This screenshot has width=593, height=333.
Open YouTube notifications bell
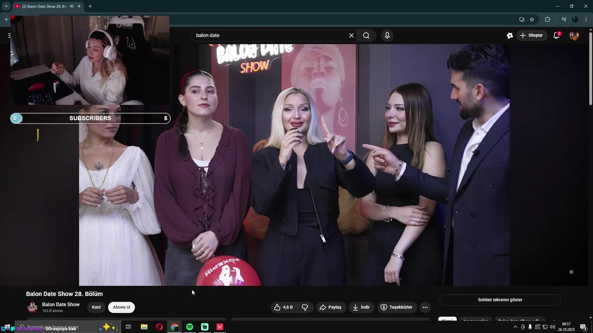[x=556, y=36]
